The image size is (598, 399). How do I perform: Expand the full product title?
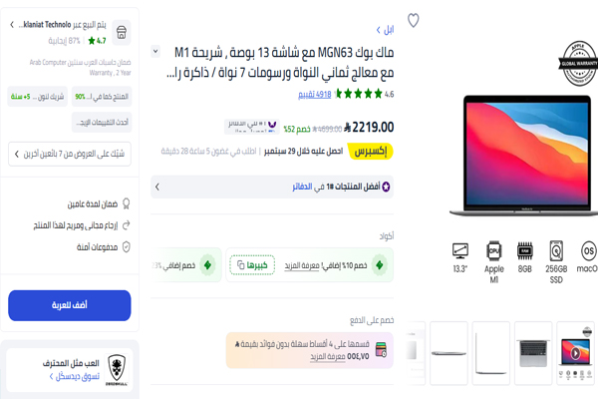155,51
